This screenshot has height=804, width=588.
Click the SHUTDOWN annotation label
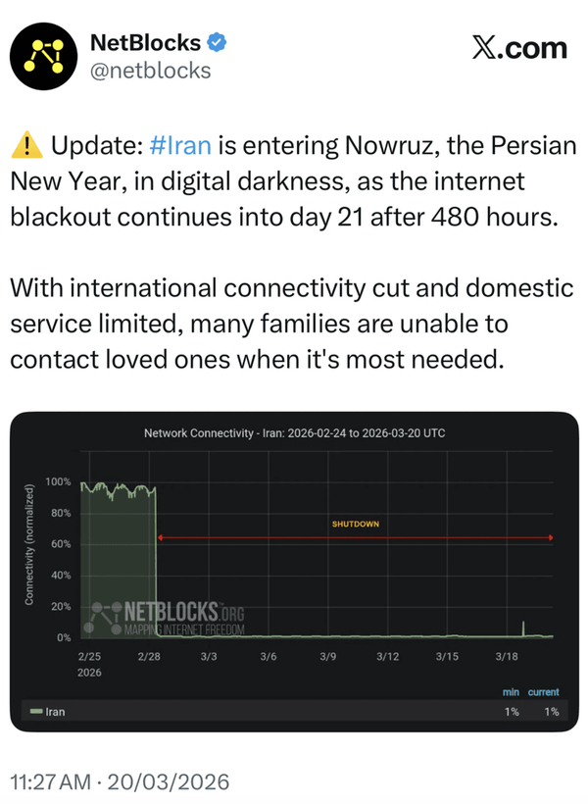[356, 524]
